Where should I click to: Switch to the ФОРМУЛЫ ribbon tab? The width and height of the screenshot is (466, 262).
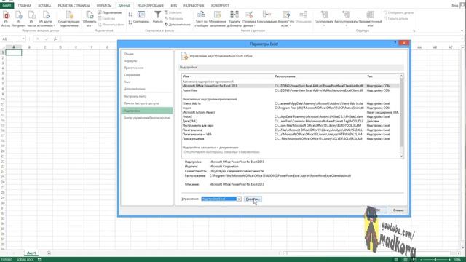(104, 6)
